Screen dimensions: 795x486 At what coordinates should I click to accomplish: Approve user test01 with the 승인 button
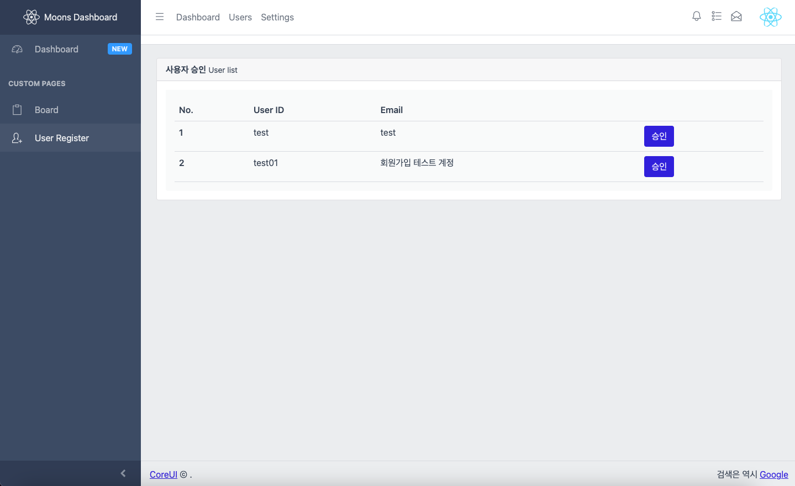point(659,166)
